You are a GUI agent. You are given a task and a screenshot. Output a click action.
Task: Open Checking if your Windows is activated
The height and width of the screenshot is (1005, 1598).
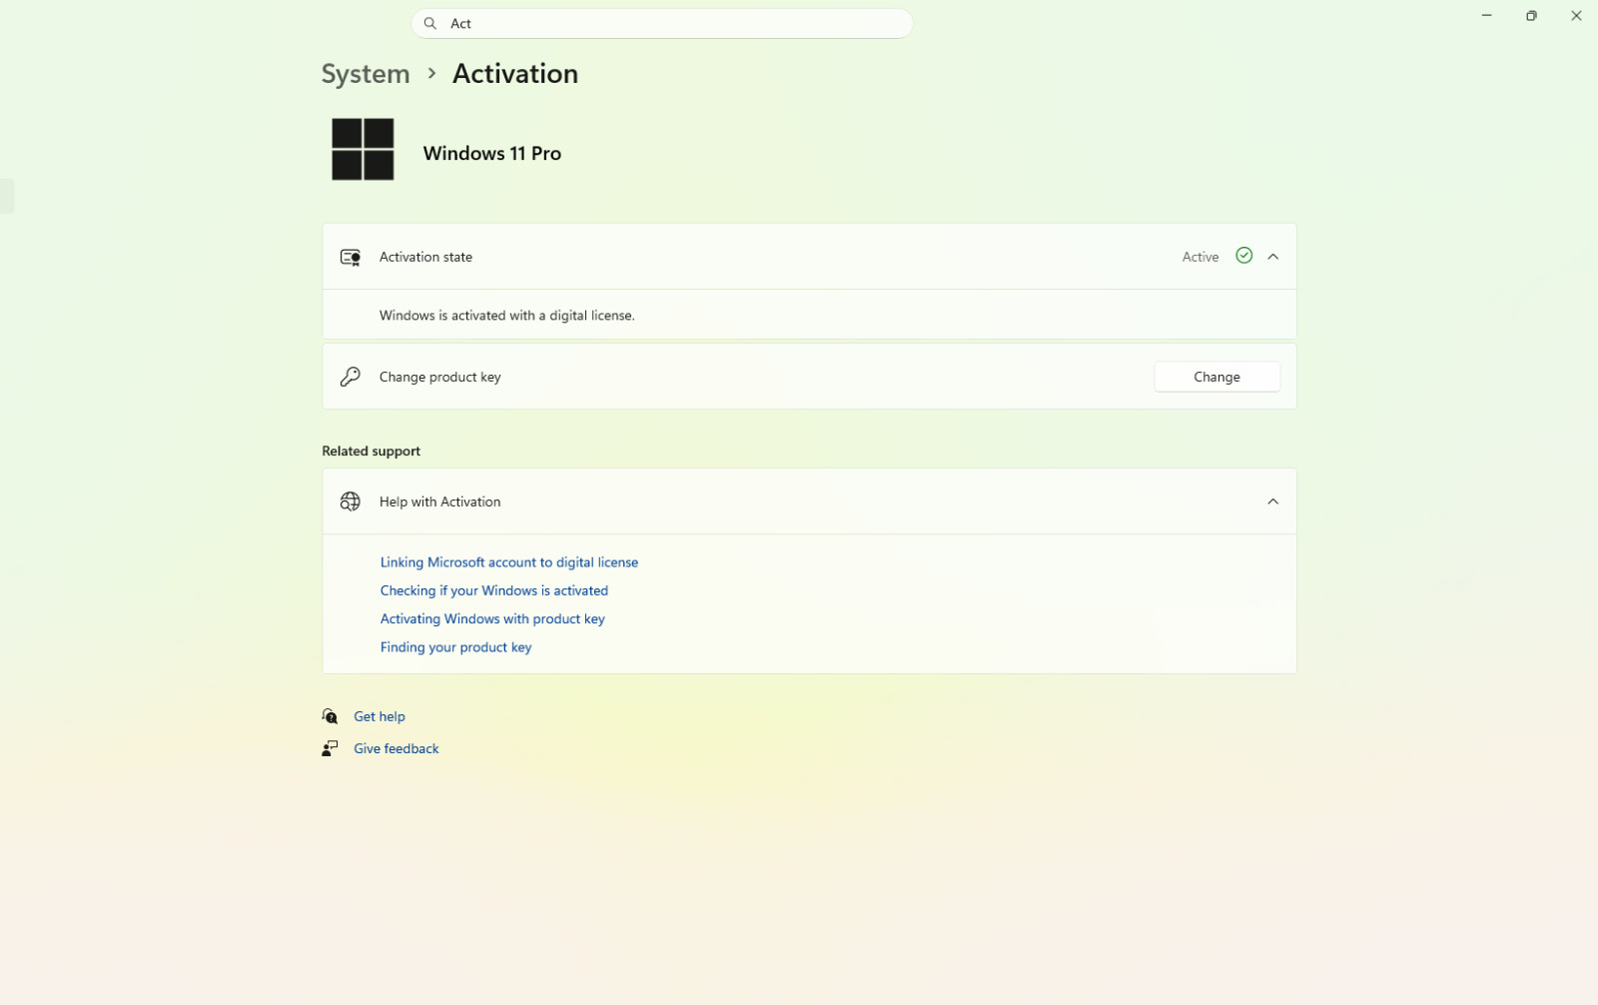pyautogui.click(x=494, y=590)
